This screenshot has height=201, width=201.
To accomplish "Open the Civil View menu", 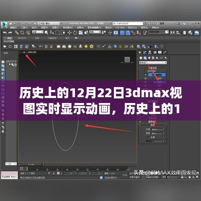I will 120,28.
